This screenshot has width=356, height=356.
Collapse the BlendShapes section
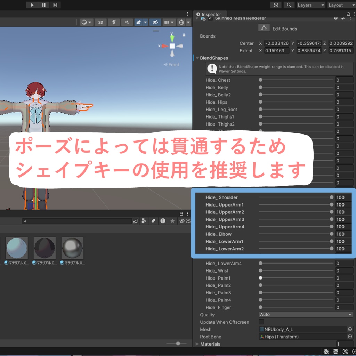click(x=197, y=58)
